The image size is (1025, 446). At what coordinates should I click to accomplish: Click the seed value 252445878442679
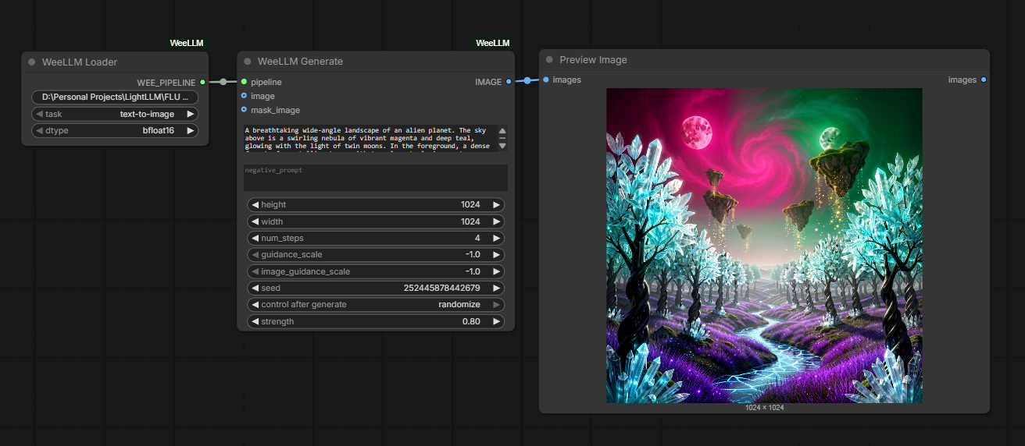click(441, 288)
